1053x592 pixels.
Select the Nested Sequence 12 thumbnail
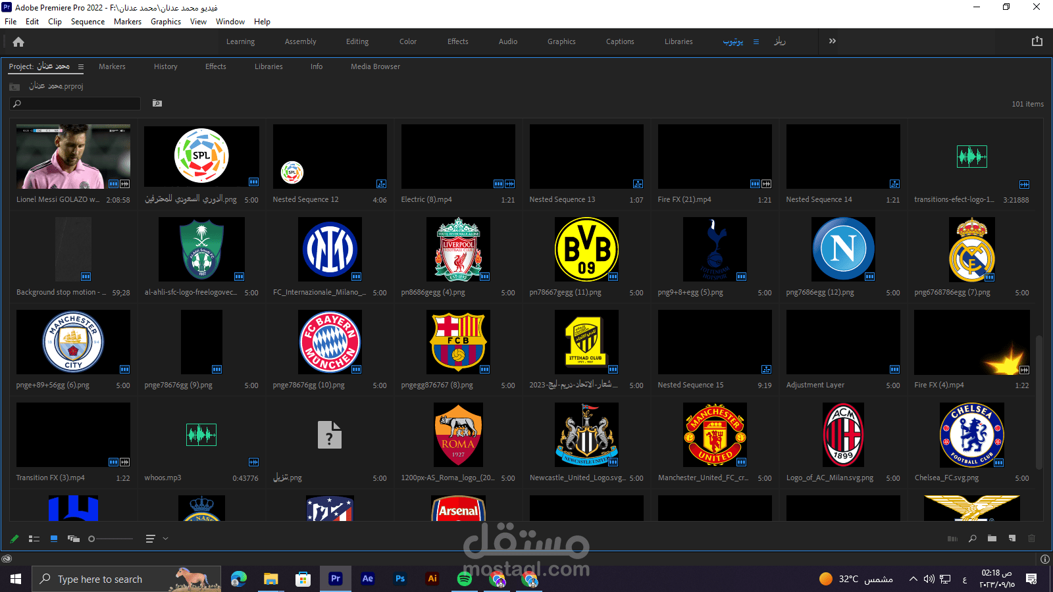point(330,157)
